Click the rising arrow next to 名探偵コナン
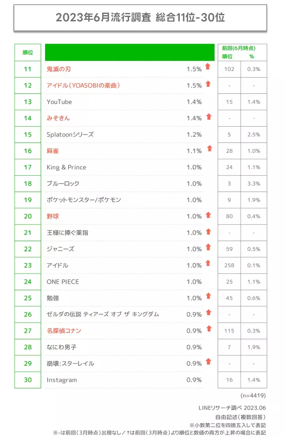The height and width of the screenshot is (437, 285). (x=209, y=329)
